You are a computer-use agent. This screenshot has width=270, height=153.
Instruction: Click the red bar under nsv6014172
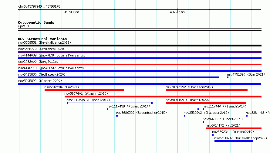click(234, 128)
